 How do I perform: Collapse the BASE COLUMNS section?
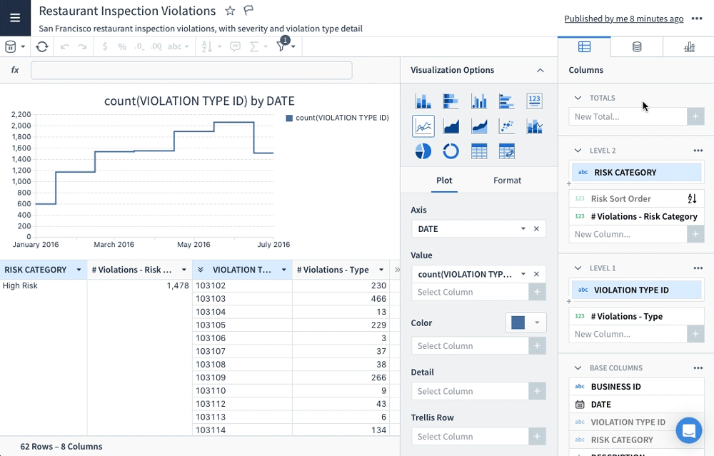coord(578,368)
